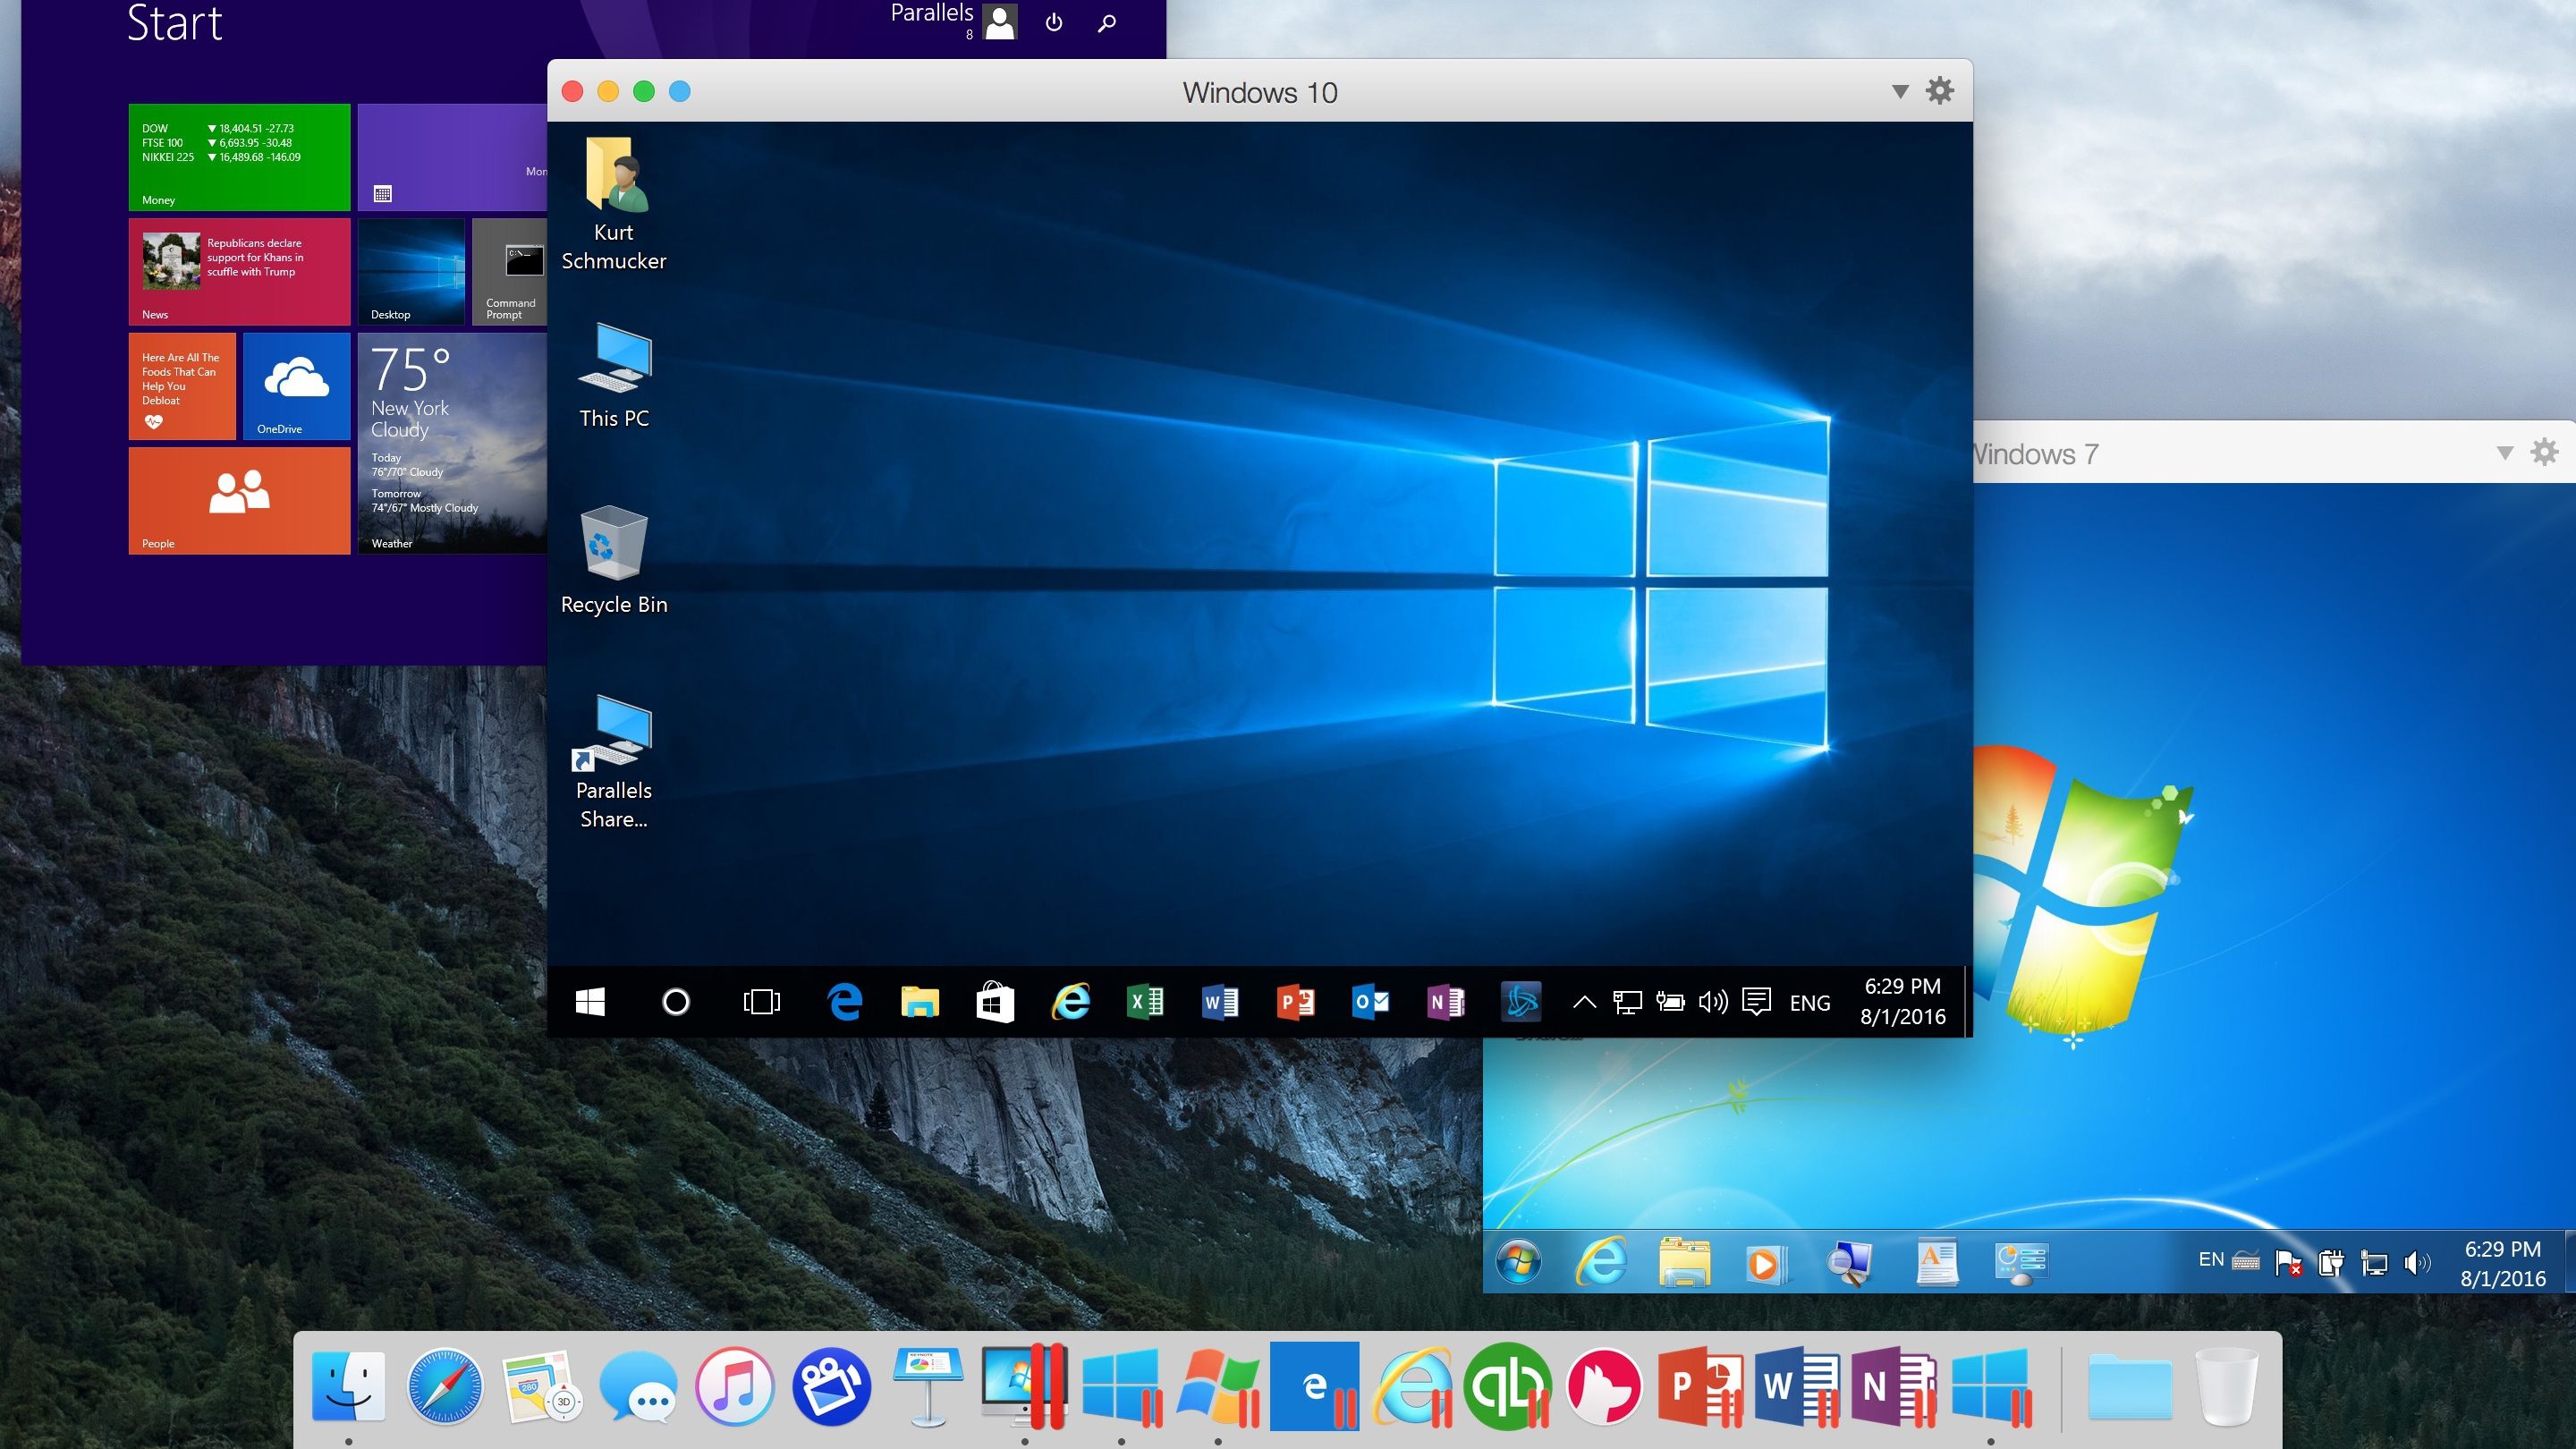Open the Action Center notification toggle

click(x=1758, y=1001)
